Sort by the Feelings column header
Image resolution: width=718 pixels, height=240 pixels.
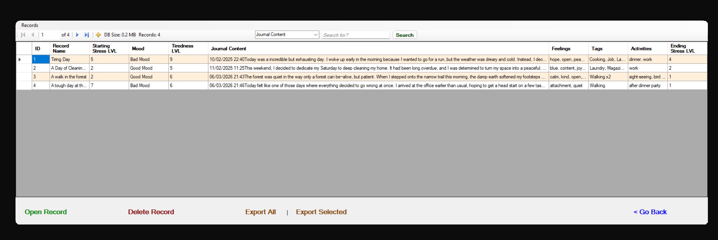[569, 48]
